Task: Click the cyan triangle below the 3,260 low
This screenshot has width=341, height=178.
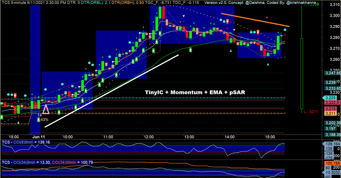Action: click(268, 64)
